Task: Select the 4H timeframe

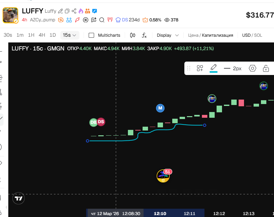Action: click(42, 35)
